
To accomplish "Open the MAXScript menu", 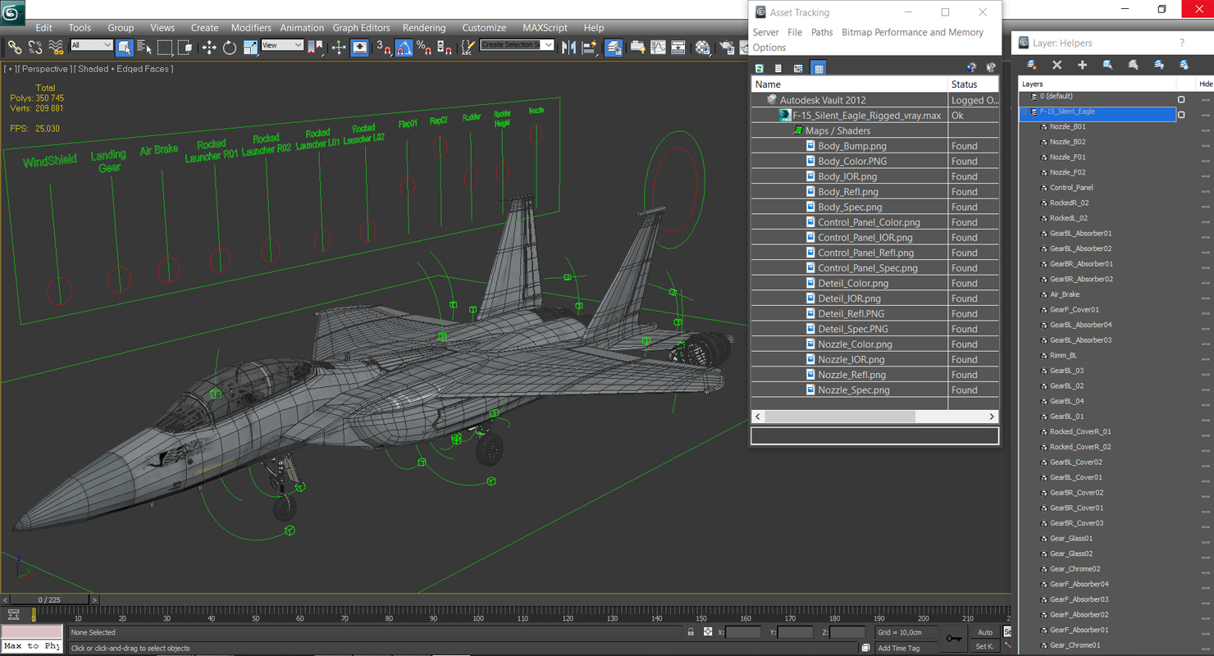I will pyautogui.click(x=545, y=28).
